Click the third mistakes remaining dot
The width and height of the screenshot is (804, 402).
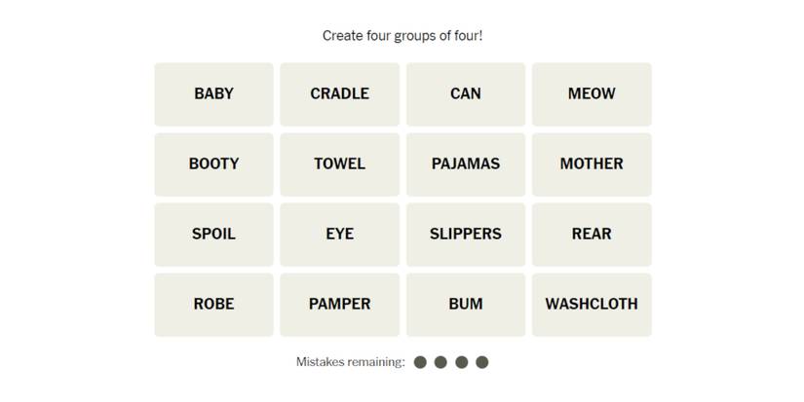coord(461,362)
